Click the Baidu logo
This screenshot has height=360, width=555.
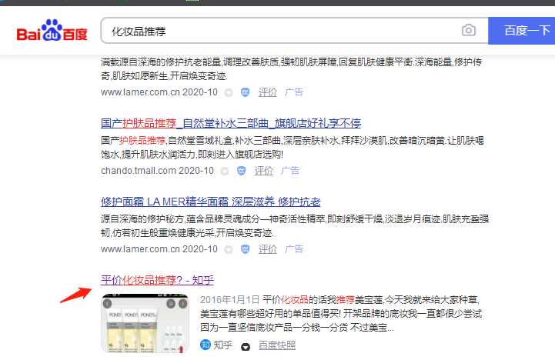click(52, 32)
